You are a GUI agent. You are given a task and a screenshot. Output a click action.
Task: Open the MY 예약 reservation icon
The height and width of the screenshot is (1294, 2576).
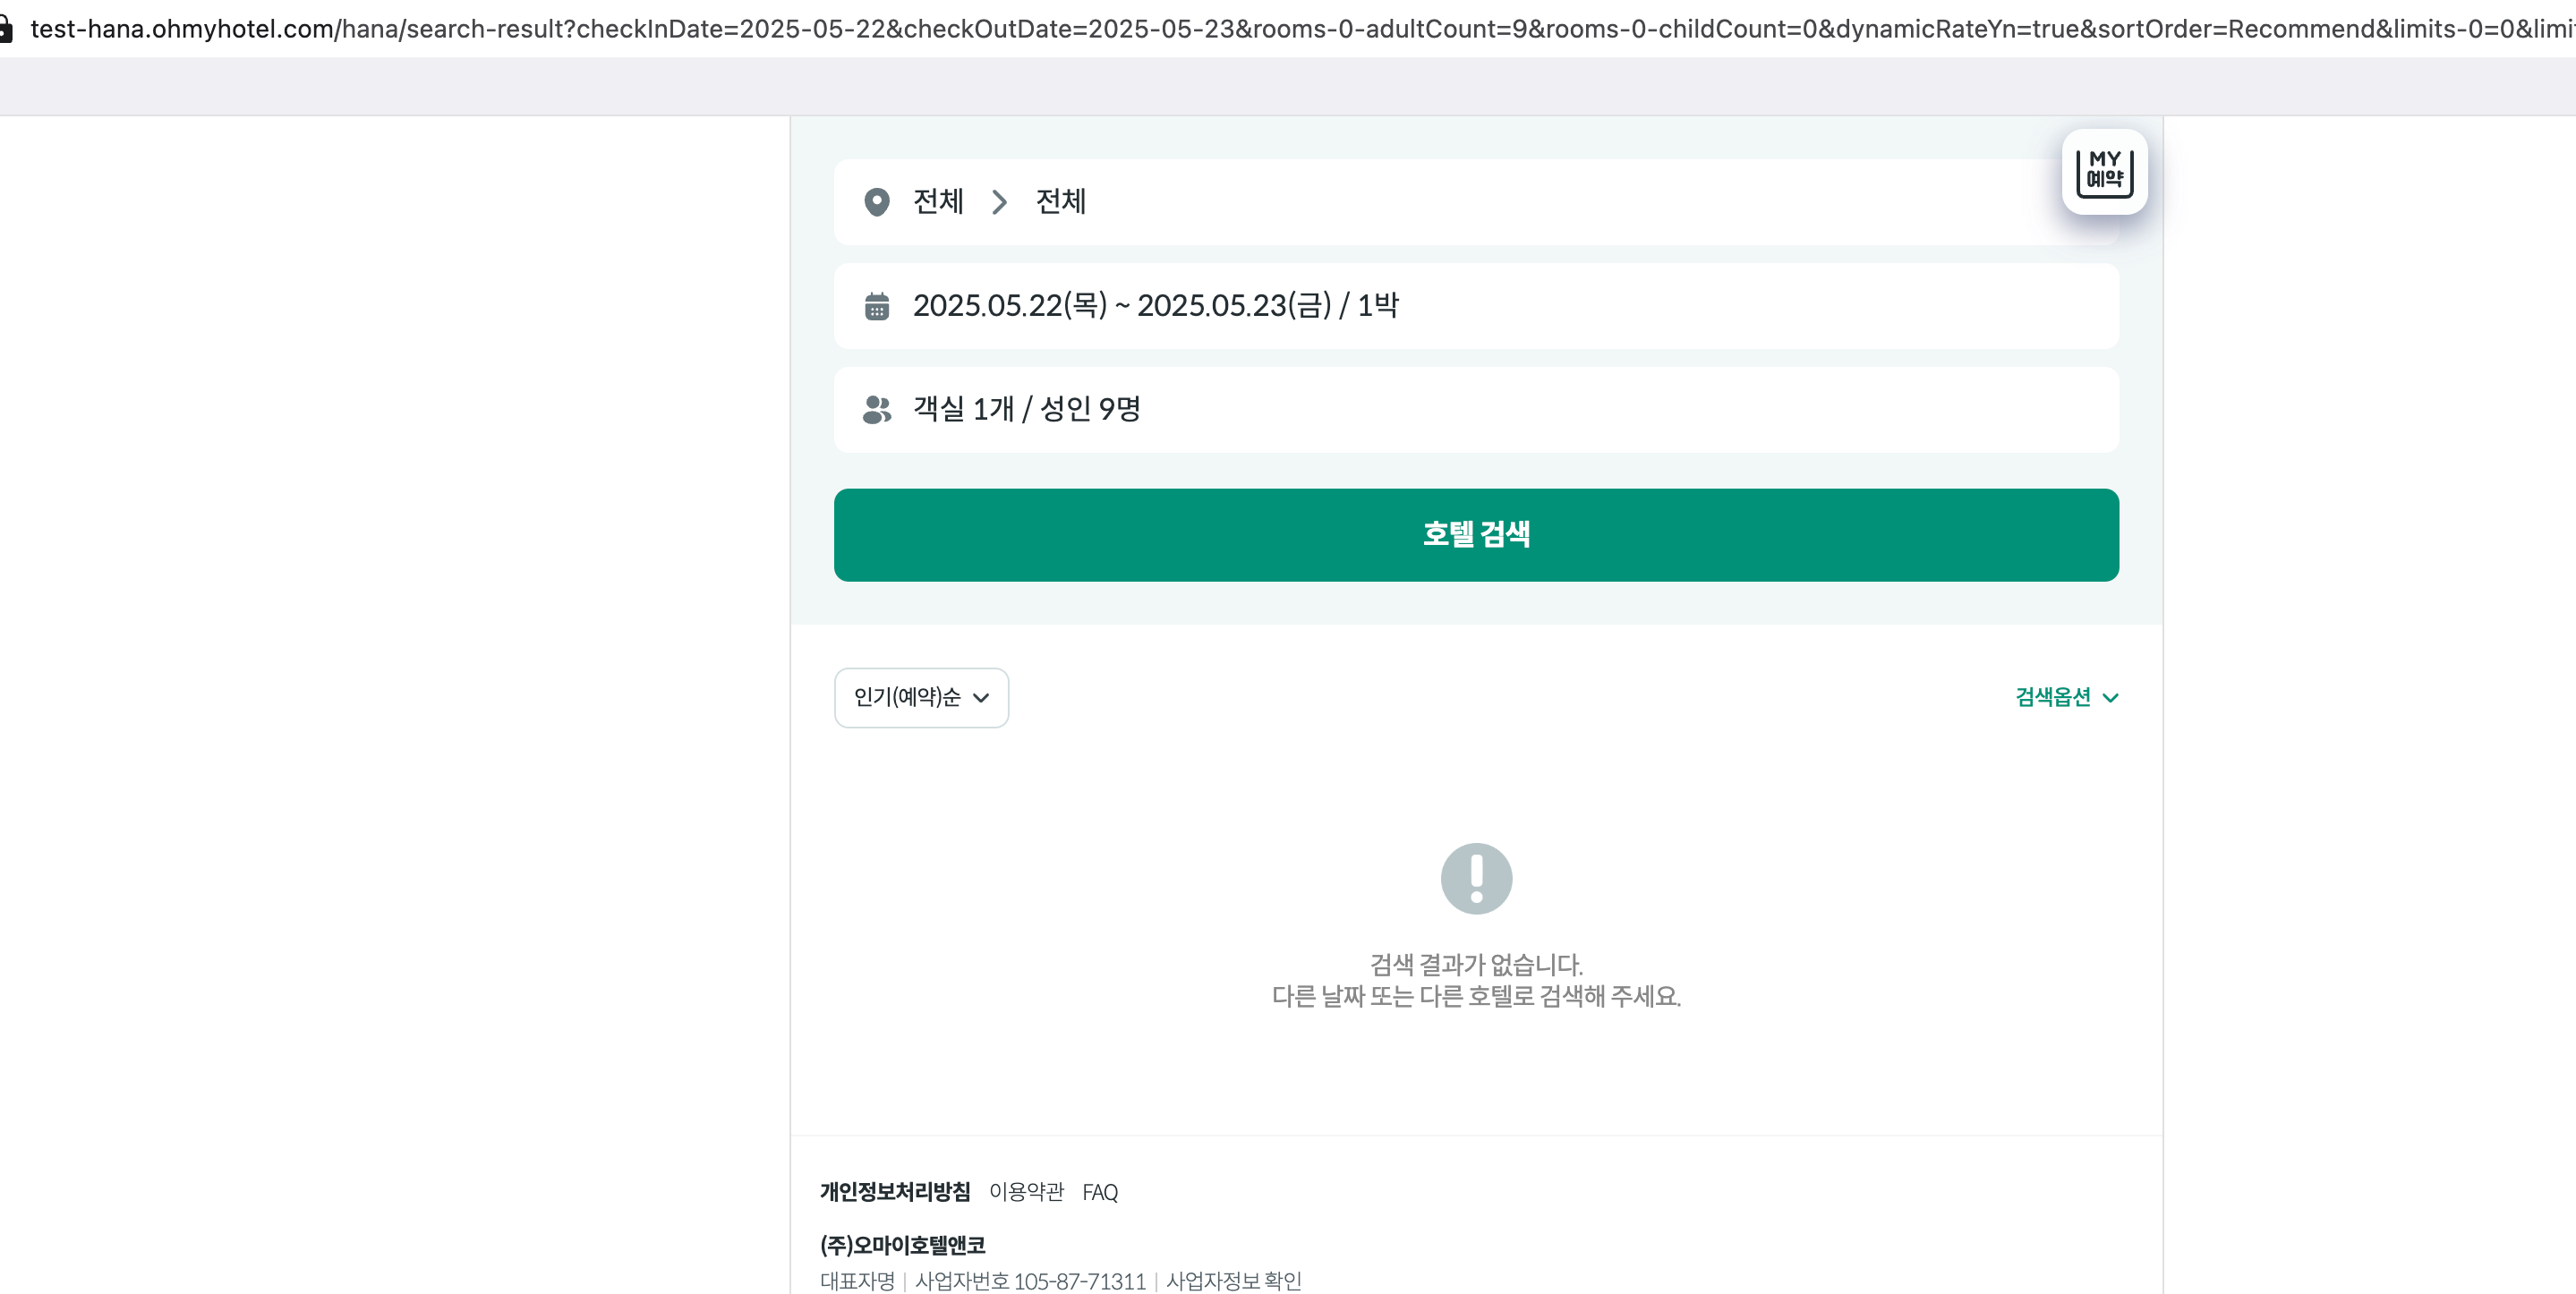[2104, 172]
